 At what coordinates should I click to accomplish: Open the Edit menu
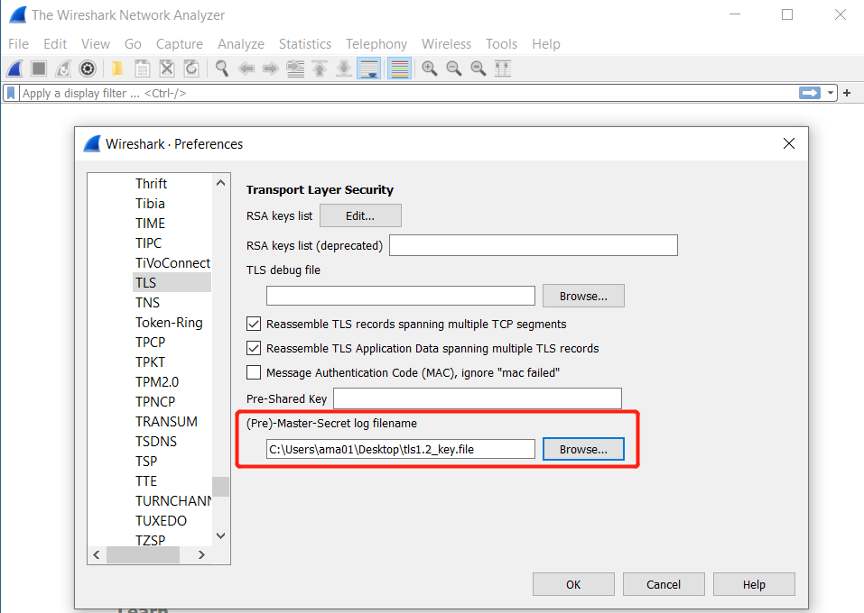(x=55, y=44)
